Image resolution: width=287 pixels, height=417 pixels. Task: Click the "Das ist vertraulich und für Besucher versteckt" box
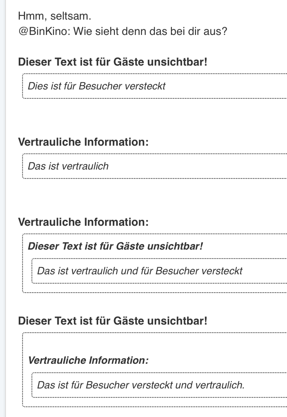tap(158, 270)
